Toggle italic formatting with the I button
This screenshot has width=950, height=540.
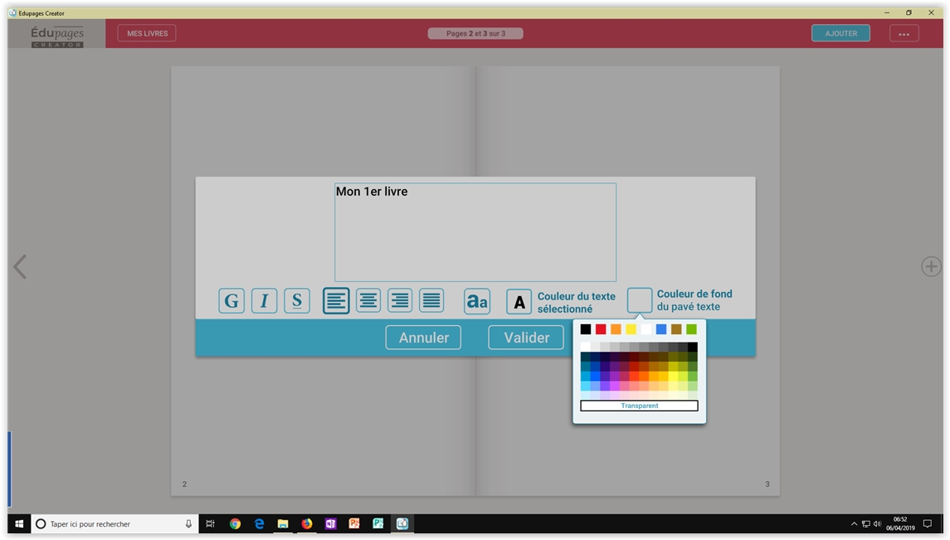[x=264, y=301]
